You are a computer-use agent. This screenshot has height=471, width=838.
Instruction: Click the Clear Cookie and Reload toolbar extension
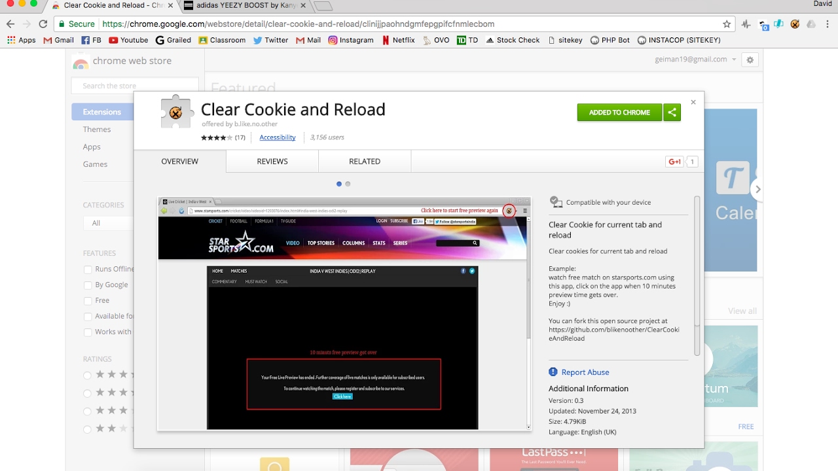pos(795,24)
